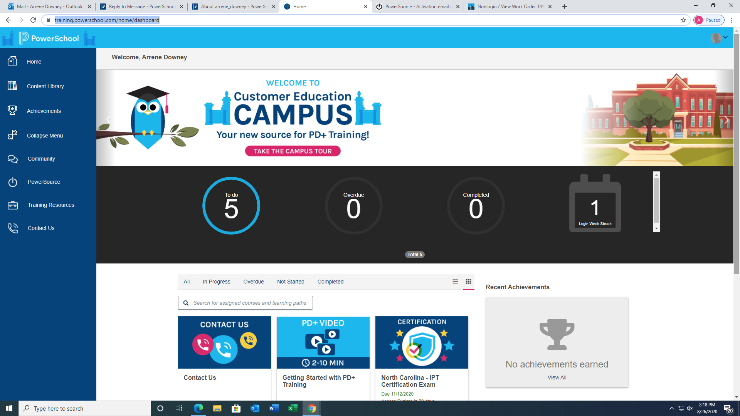Screen dimensions: 740x416
Task: Select Achievements in the sidebar
Action: coord(44,111)
